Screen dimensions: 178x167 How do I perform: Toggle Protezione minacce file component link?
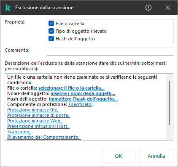click(33, 110)
